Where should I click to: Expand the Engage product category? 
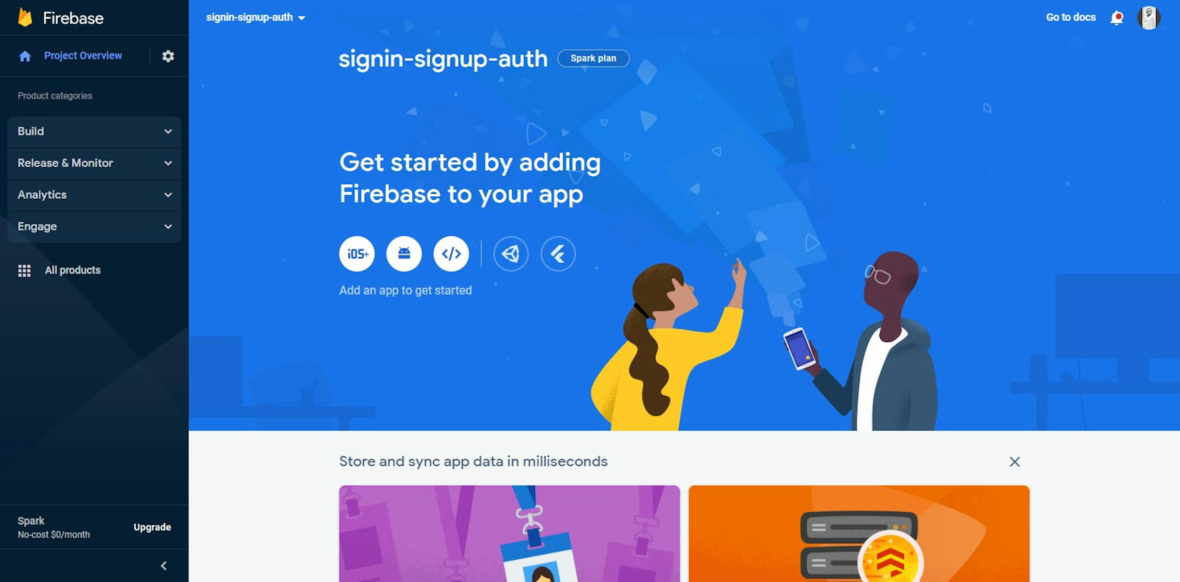click(x=93, y=226)
